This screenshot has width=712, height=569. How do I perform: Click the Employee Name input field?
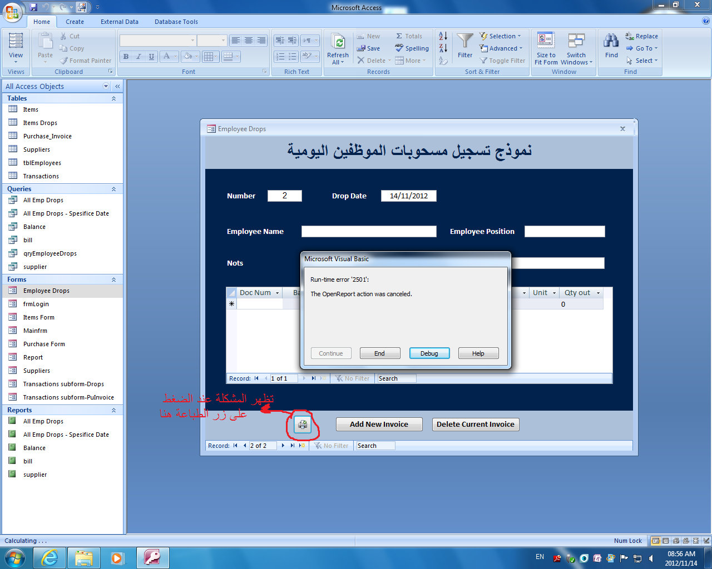point(369,231)
